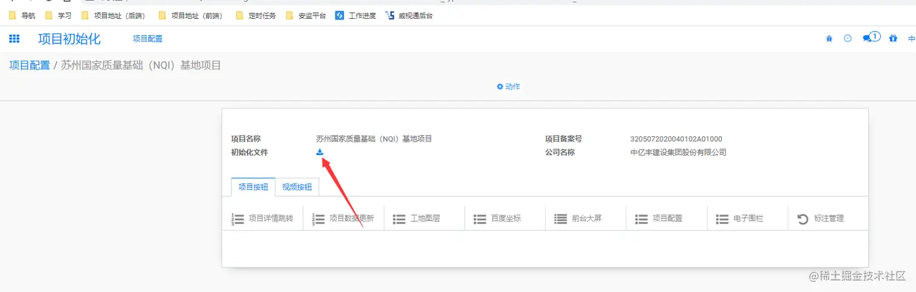The image size is (916, 292).
Task: Click the gift icon in header
Action: (x=893, y=38)
